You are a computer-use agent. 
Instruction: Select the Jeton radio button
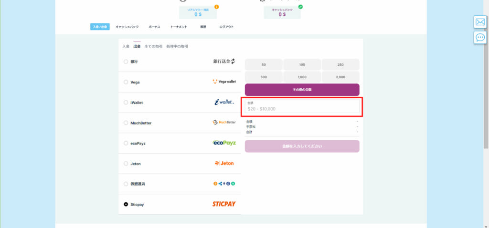click(x=126, y=164)
